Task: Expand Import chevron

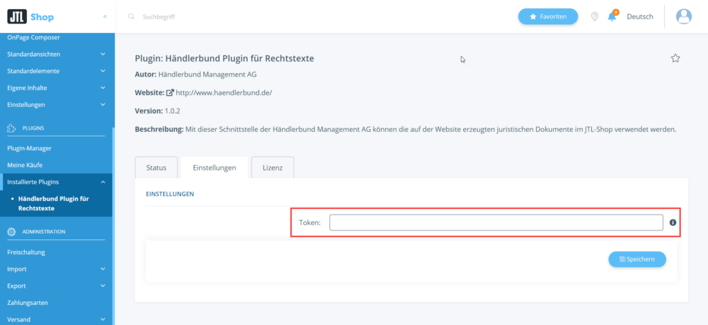Action: pyautogui.click(x=103, y=269)
